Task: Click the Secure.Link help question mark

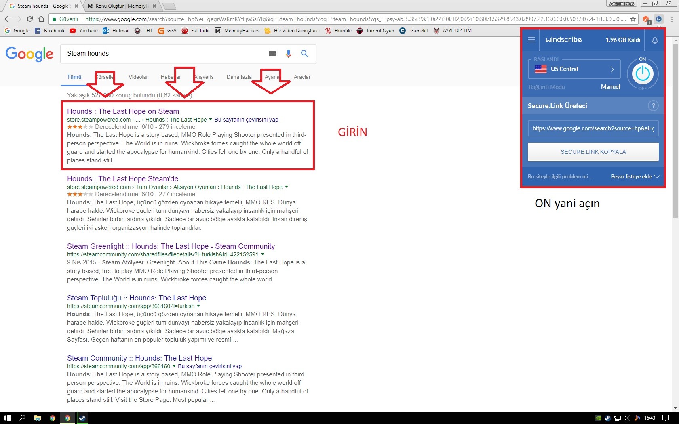Action: (653, 106)
